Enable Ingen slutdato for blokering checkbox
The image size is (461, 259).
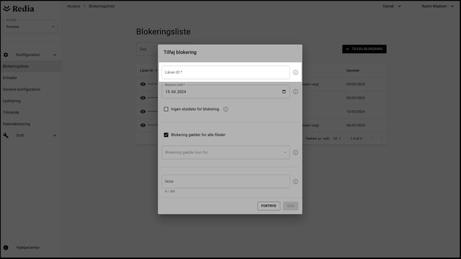(x=166, y=109)
